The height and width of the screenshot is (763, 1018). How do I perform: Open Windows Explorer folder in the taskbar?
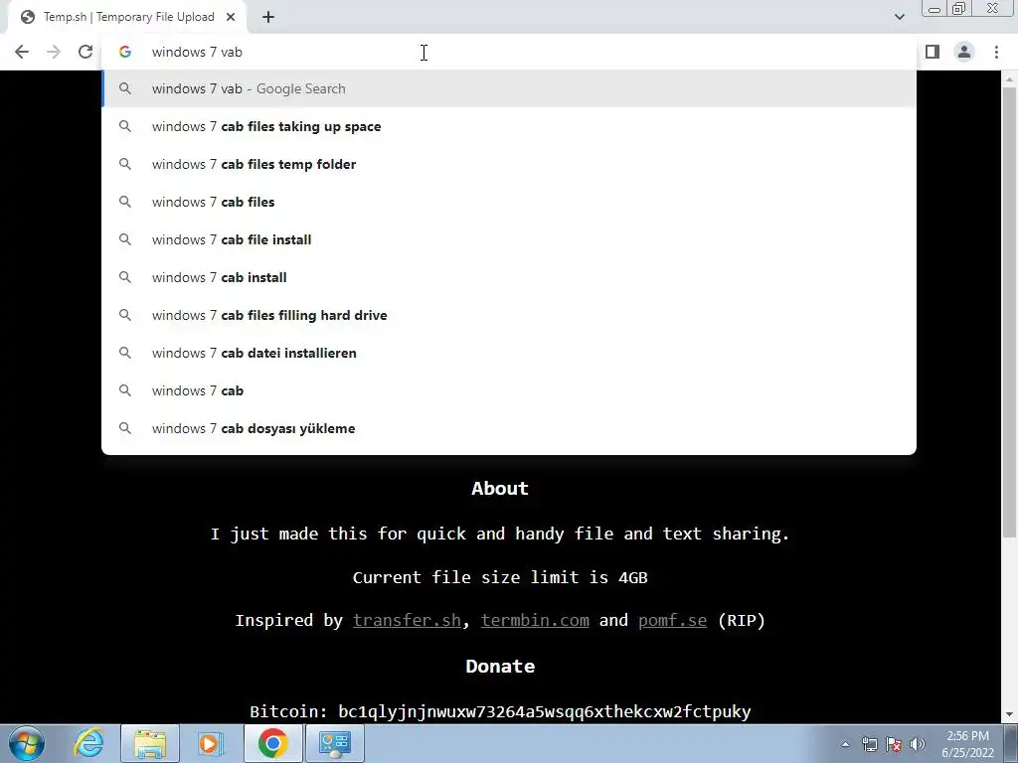point(150,743)
